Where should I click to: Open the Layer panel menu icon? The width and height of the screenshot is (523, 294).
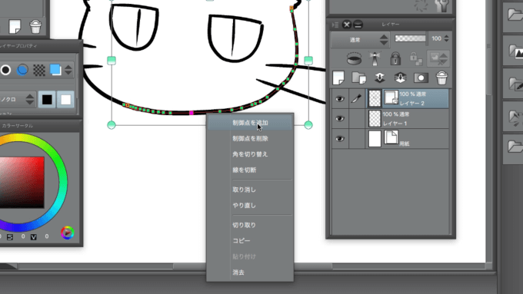pos(335,25)
